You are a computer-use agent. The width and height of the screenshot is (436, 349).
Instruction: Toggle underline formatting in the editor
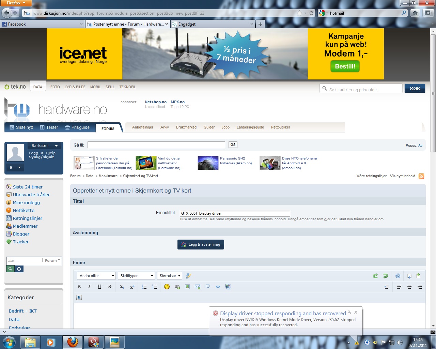pyautogui.click(x=99, y=287)
